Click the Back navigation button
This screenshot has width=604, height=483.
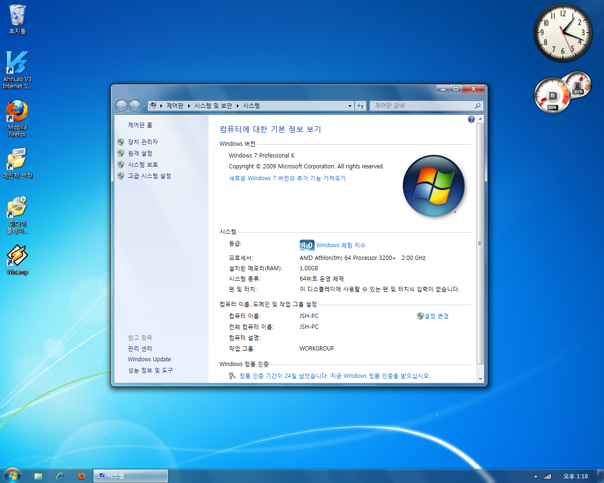[x=121, y=106]
